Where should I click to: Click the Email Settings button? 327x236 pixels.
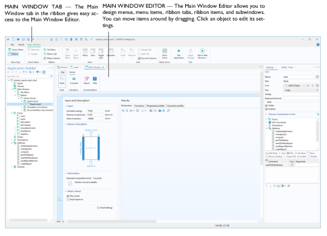105,207
